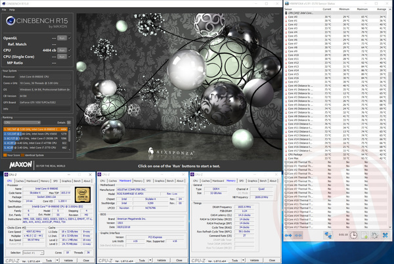Click the CPU Package row in HWiNFO
394x264 pixels.
tap(336, 154)
